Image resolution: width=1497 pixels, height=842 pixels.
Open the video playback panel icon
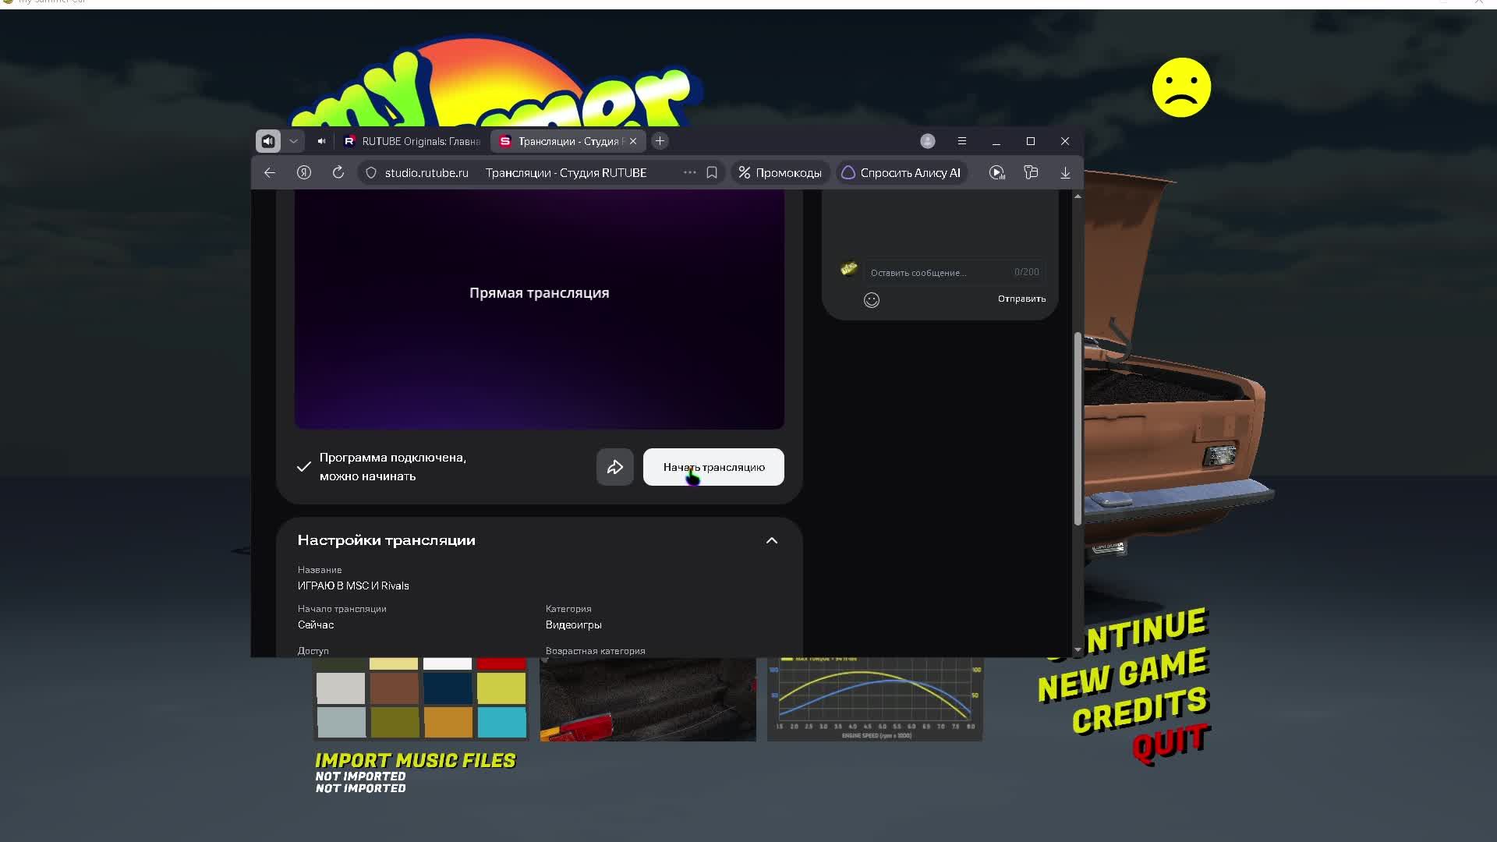point(997,172)
